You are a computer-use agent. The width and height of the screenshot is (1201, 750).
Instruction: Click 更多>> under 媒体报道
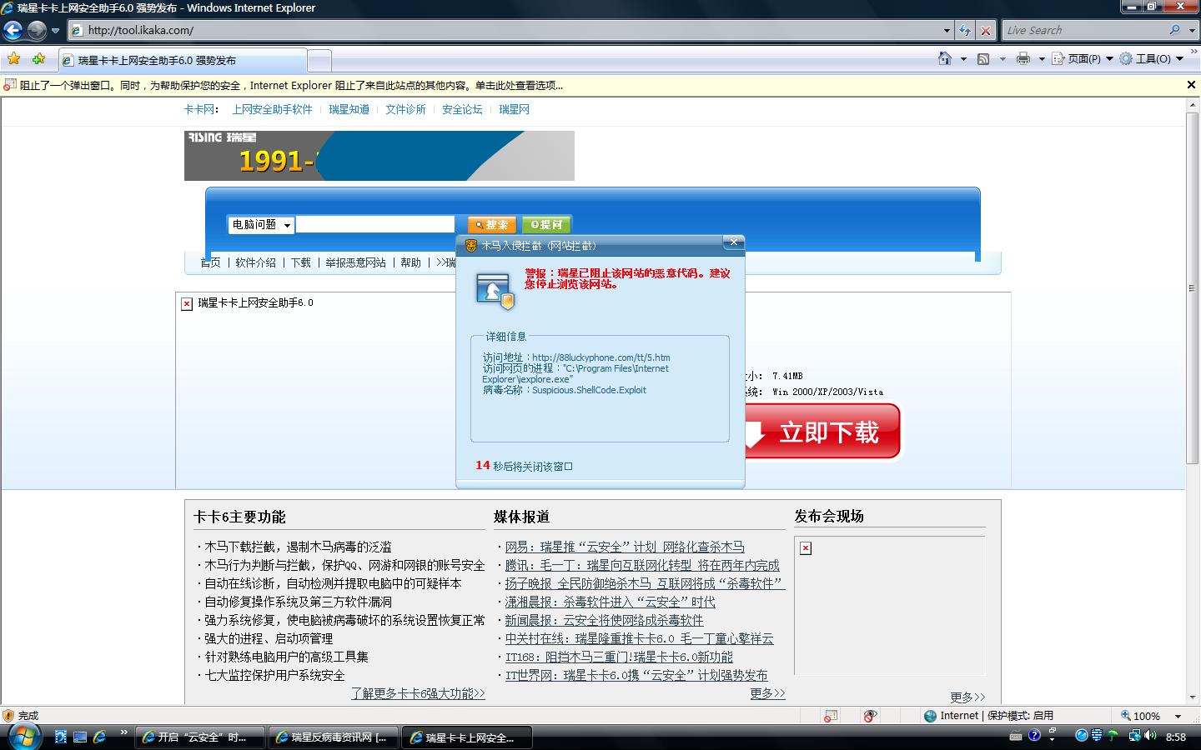click(767, 693)
